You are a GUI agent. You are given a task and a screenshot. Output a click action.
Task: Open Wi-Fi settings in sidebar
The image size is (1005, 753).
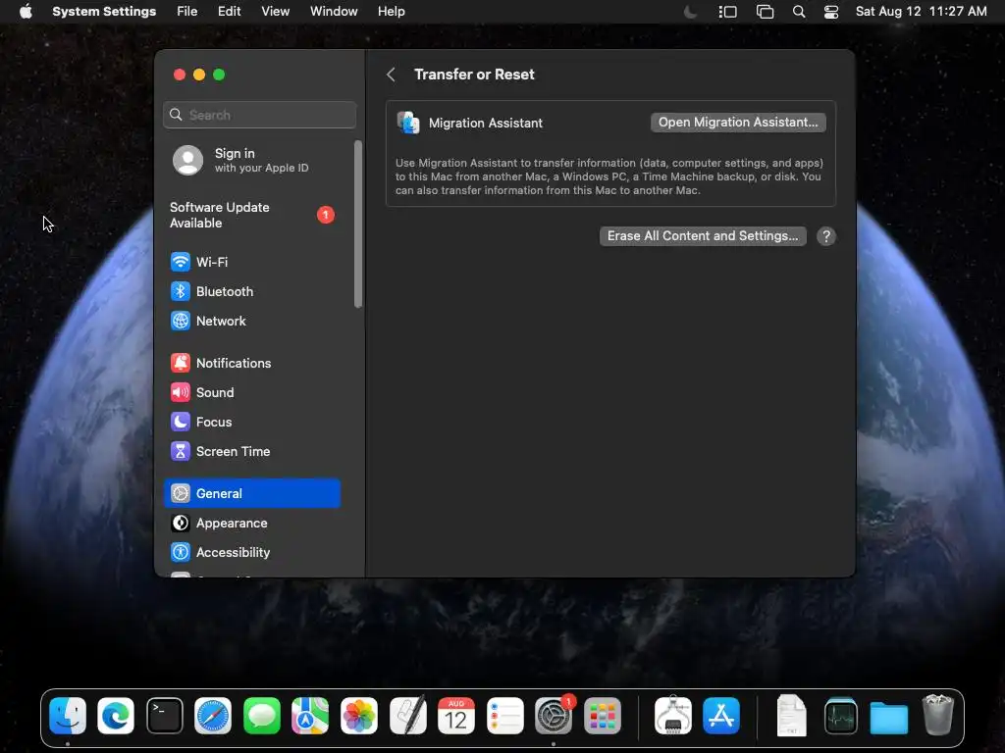(252, 262)
